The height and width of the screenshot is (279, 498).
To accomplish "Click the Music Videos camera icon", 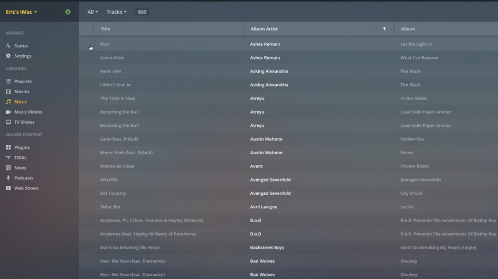I will (x=8, y=112).
